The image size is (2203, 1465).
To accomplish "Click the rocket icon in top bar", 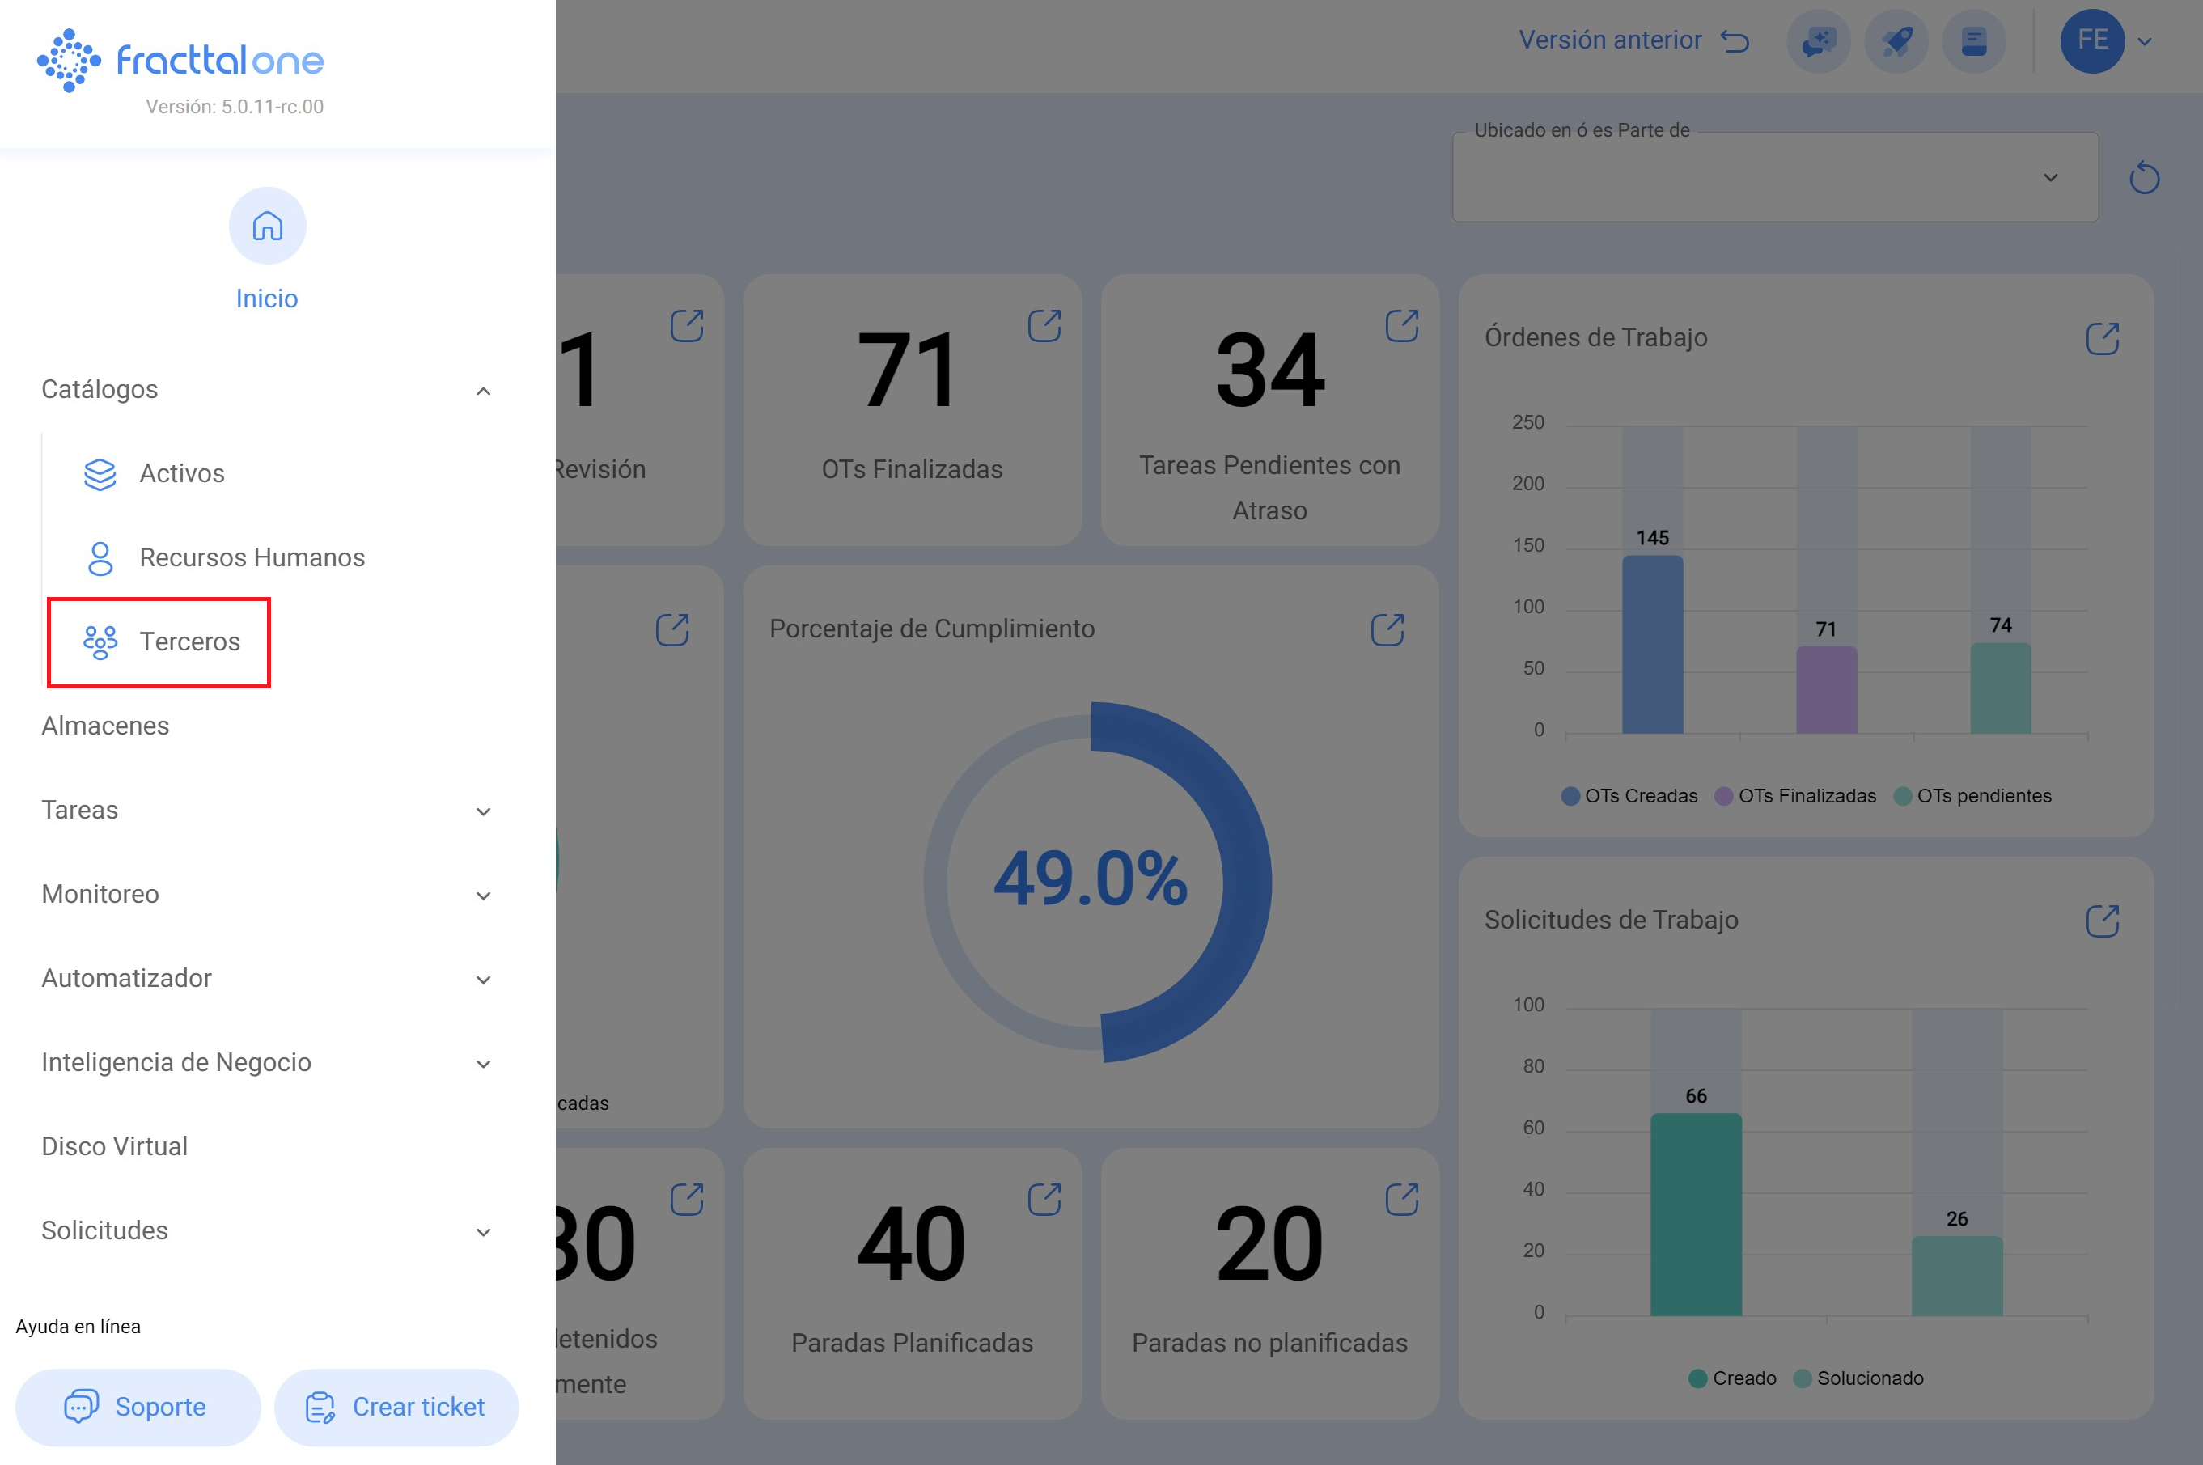I will [x=1896, y=41].
